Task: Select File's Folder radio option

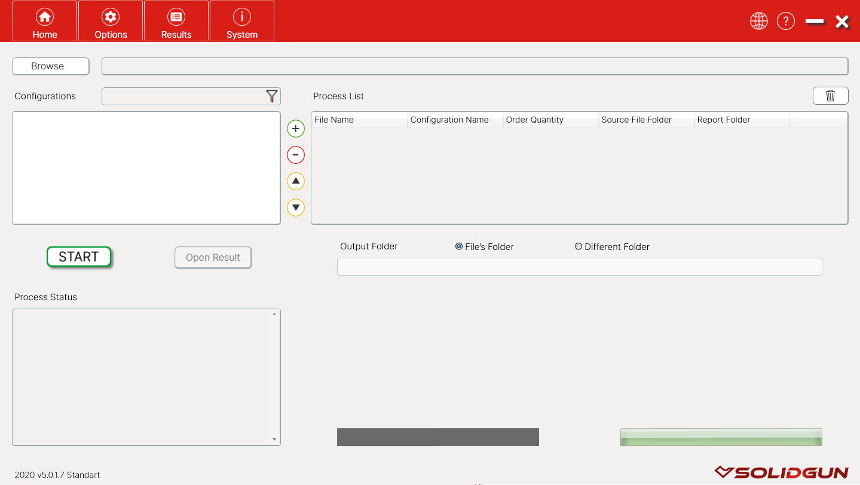Action: pyautogui.click(x=459, y=246)
